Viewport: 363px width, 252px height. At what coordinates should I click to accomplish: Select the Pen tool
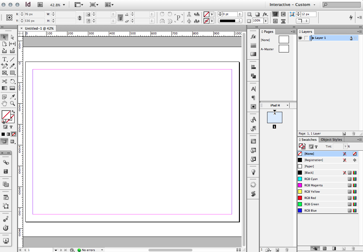point(4,66)
